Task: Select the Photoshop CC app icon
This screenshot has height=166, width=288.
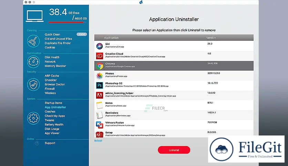Action: coord(100,85)
